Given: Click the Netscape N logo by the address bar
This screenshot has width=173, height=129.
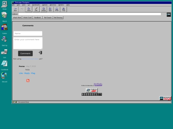Looking at the screenshot, I should tap(169, 15).
